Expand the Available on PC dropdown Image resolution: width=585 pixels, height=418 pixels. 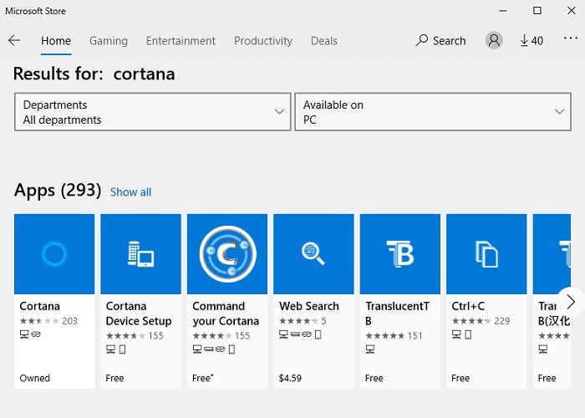[433, 112]
